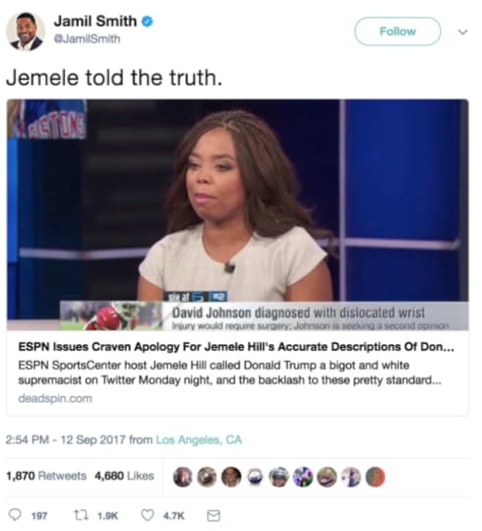Screen dimensions: 482x531
Task: Open the Jamil Smith display name
Action: coord(95,22)
